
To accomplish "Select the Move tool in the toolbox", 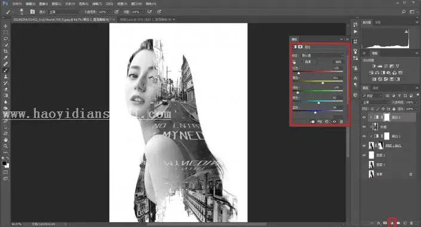I will pyautogui.click(x=5, y=26).
